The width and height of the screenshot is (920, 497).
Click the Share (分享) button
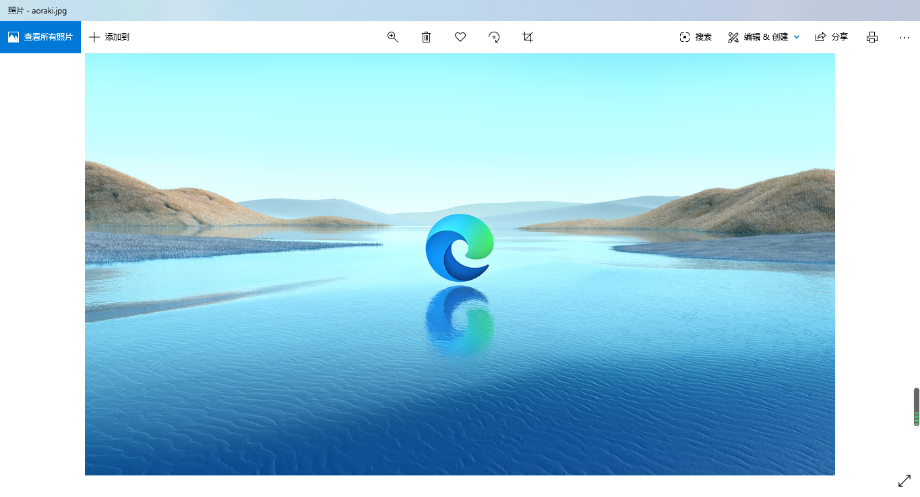[832, 37]
